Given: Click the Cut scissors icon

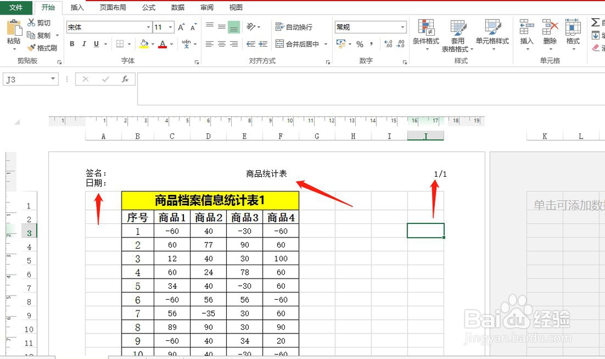Looking at the screenshot, I should click(31, 23).
